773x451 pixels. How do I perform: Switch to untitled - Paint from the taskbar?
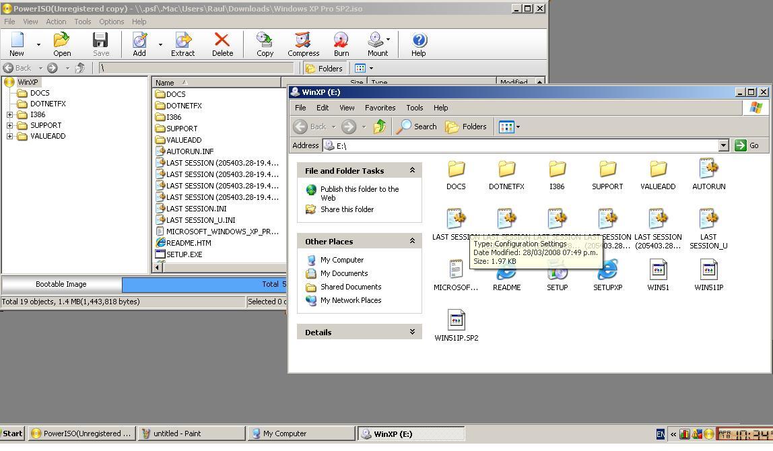coord(191,433)
